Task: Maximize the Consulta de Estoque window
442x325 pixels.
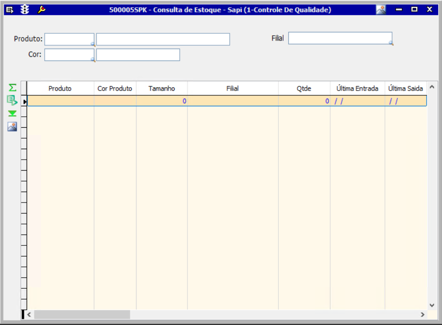Action: pos(414,10)
